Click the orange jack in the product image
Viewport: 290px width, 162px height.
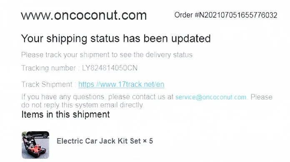click(38, 150)
